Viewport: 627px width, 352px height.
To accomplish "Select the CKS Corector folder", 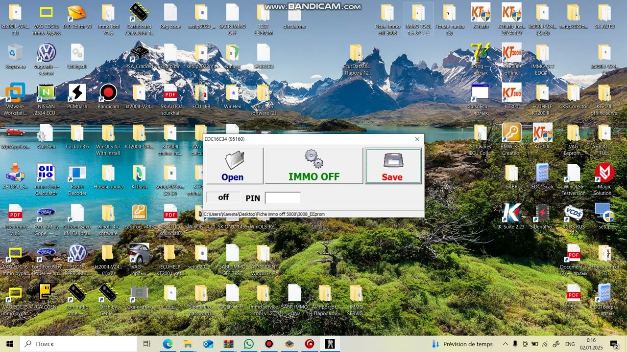I will (x=574, y=97).
